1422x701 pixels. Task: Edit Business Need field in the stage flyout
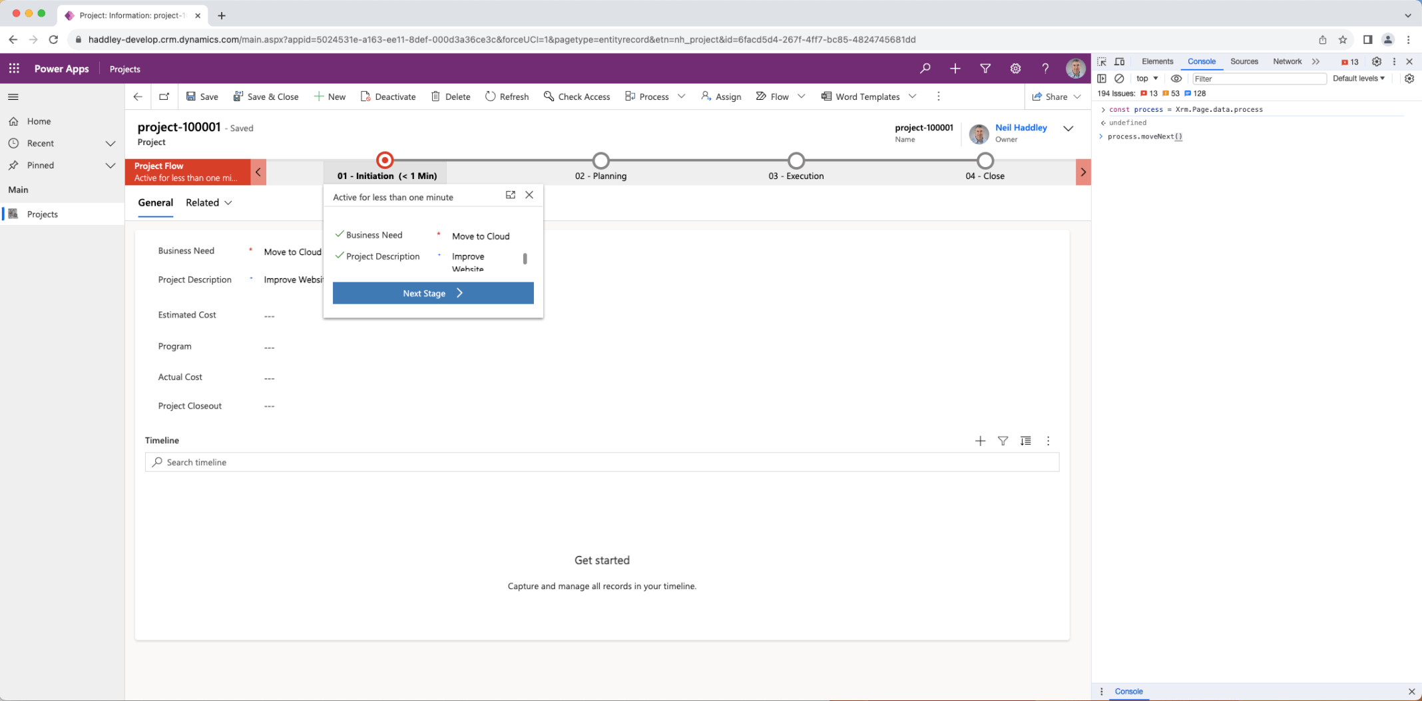(481, 236)
